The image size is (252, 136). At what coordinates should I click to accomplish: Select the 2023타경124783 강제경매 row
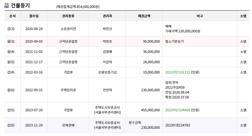[x=127, y=125]
